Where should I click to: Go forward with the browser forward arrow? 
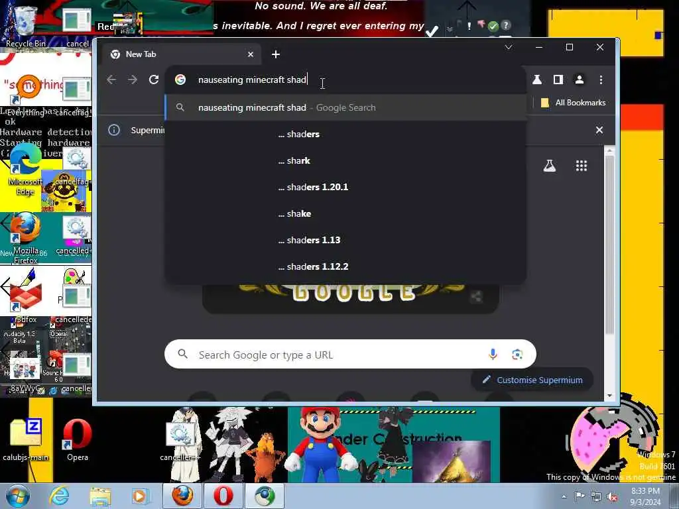coord(133,80)
